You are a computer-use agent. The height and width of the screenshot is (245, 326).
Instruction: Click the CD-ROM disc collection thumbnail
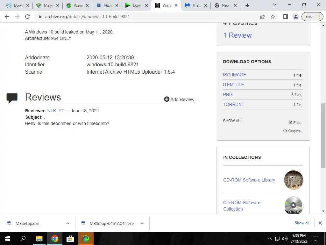[293, 205]
